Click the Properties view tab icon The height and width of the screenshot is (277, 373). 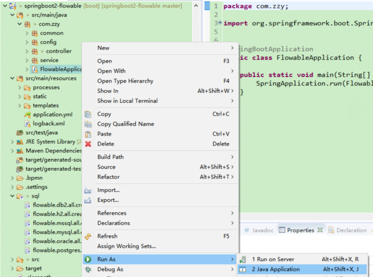(x=282, y=230)
